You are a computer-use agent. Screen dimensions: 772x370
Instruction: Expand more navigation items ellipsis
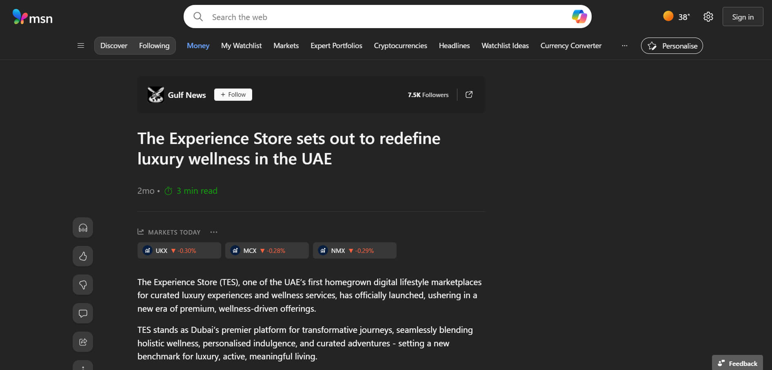click(x=624, y=46)
